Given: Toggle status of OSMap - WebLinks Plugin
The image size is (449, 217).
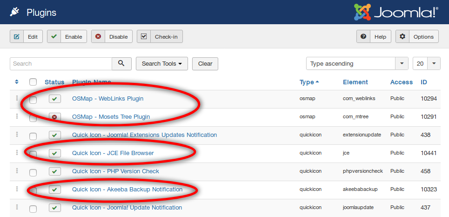Looking at the screenshot, I should point(55,99).
